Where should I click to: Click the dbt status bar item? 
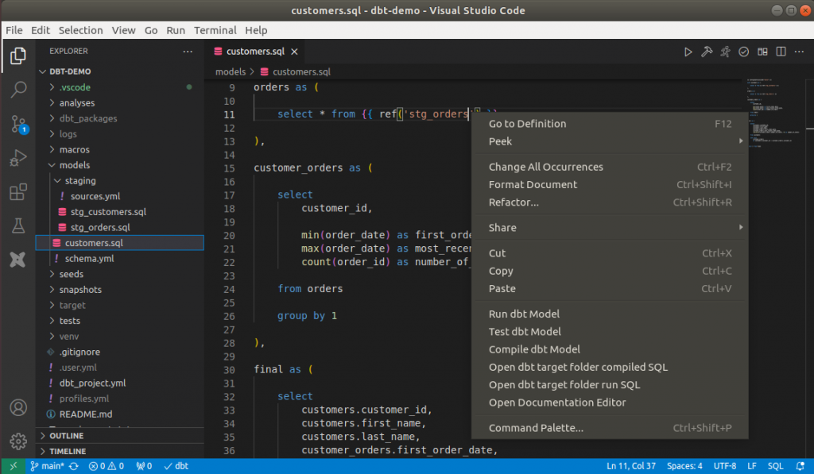pos(176,466)
